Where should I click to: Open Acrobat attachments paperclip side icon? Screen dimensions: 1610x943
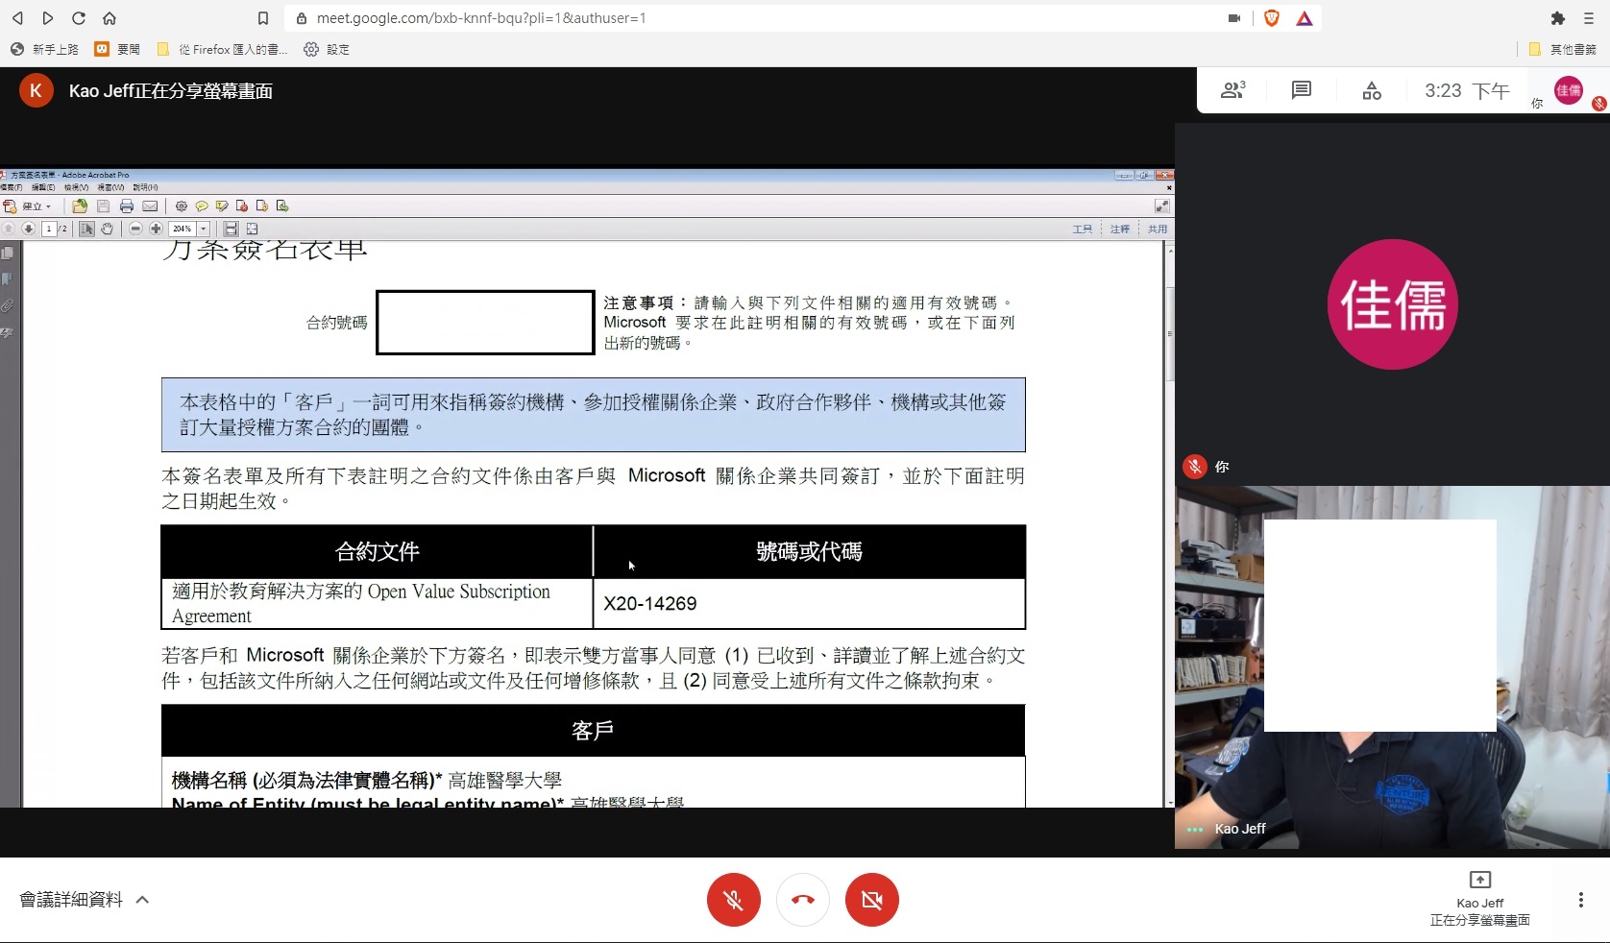pos(8,305)
